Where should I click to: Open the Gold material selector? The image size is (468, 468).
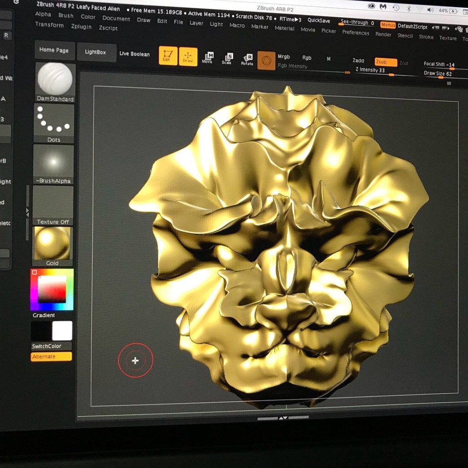point(52,246)
